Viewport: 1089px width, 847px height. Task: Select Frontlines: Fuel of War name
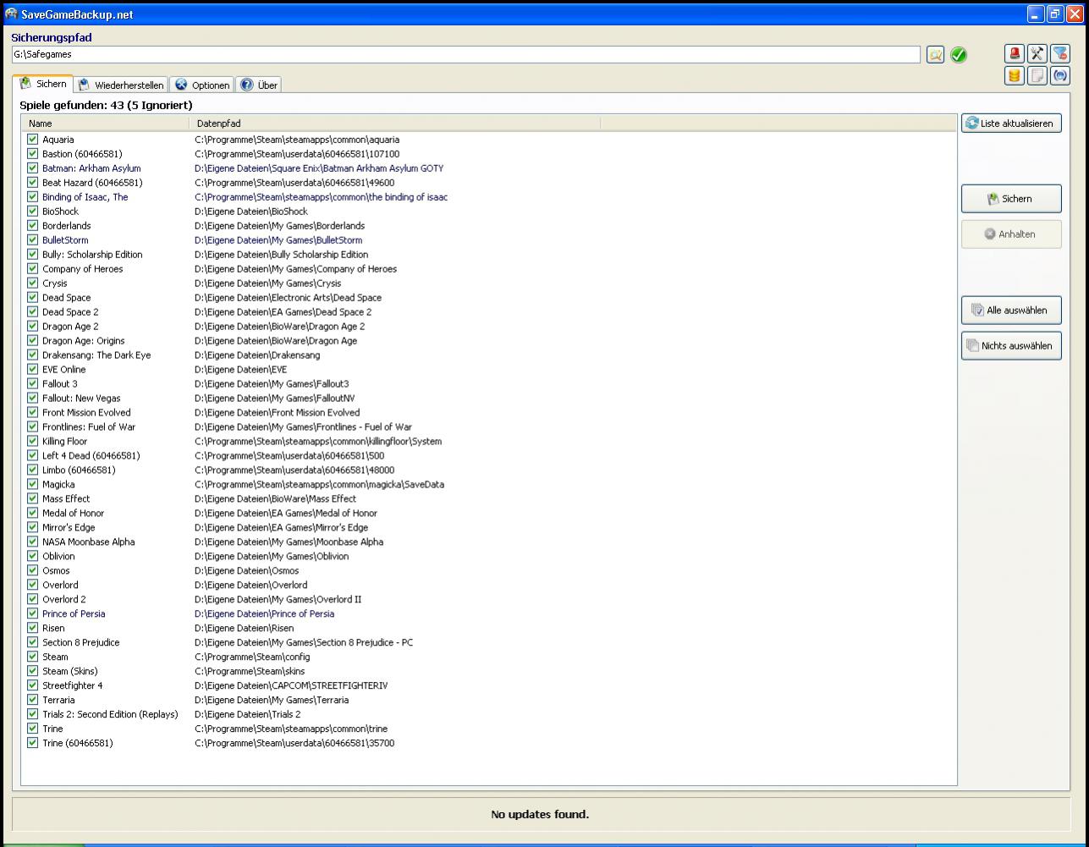tap(89, 427)
